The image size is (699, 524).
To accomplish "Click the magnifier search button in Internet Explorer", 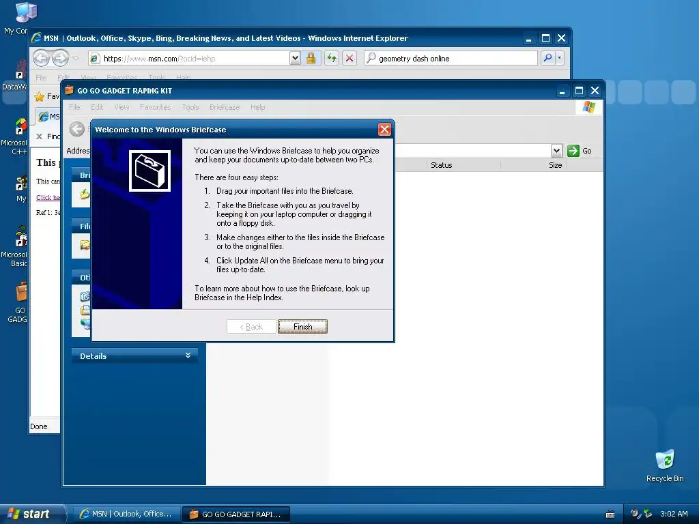I will 547,58.
